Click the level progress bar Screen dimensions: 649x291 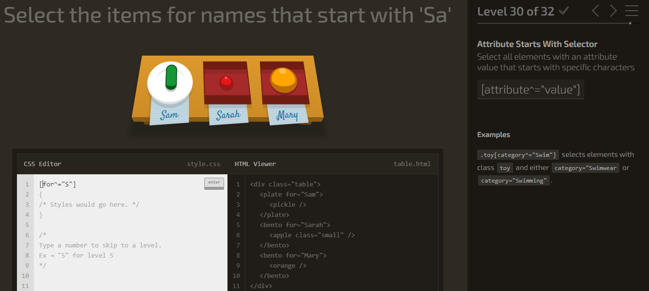pyautogui.click(x=554, y=23)
